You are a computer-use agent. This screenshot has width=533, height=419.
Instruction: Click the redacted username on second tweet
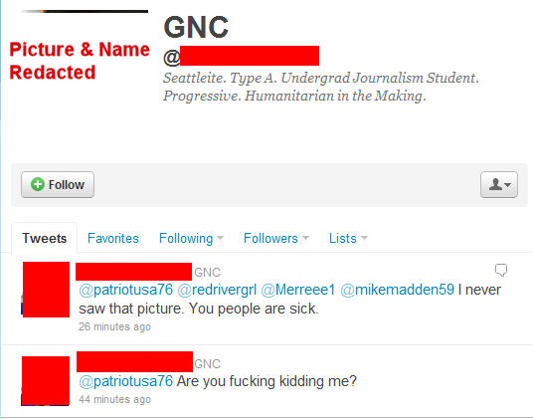(134, 361)
